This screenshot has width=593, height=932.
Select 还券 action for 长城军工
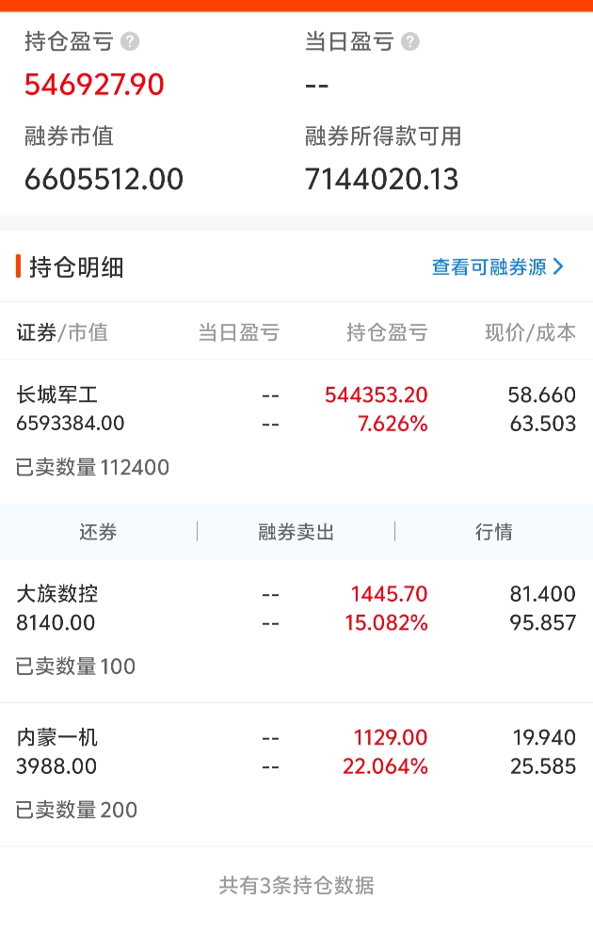pos(98,531)
